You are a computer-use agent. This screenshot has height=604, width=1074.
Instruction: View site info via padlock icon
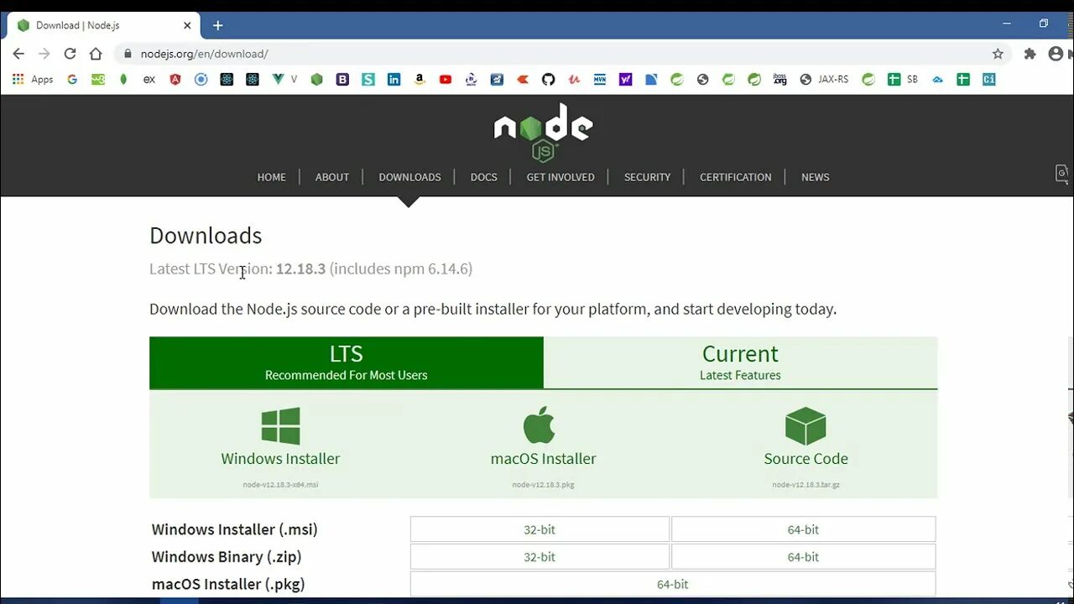128,54
